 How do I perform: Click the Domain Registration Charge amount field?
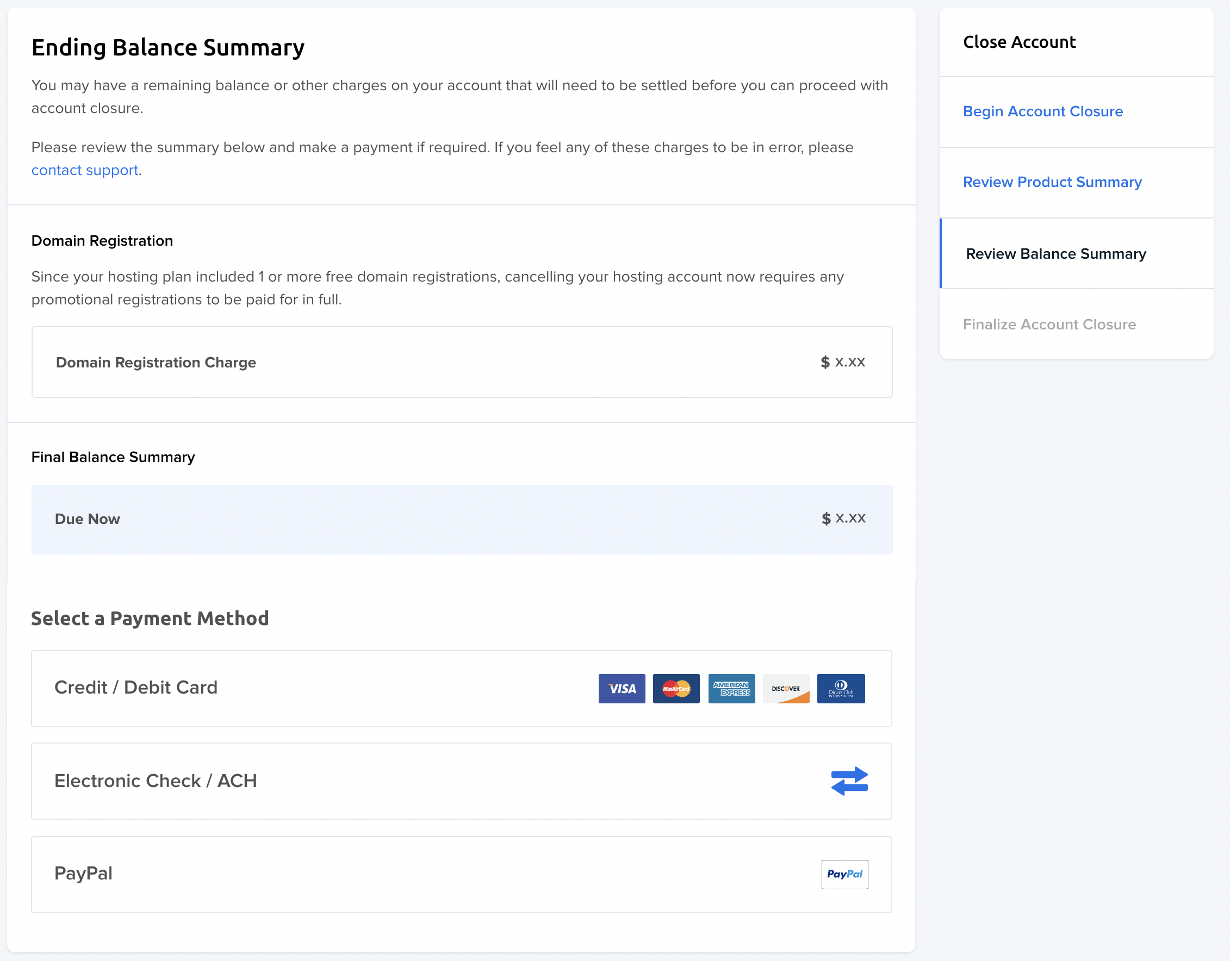[x=842, y=361]
